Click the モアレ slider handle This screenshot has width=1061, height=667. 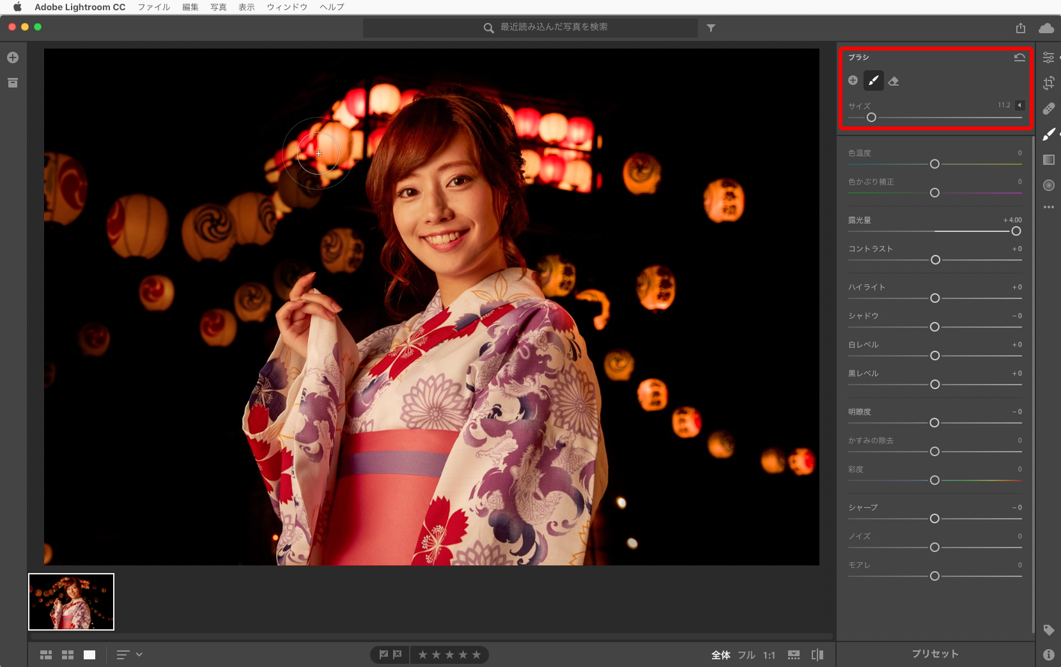(x=934, y=576)
